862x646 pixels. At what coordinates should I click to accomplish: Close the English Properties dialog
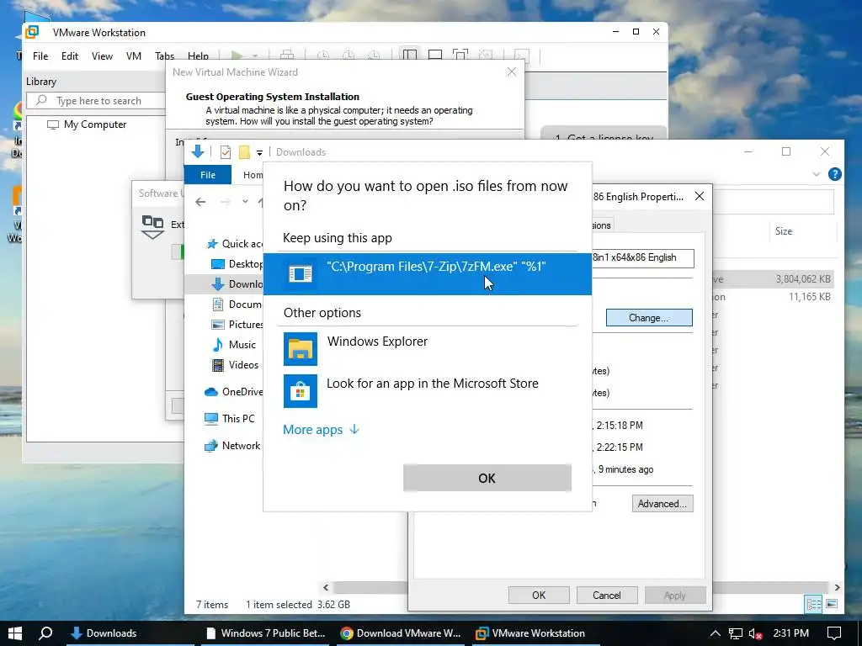[700, 196]
